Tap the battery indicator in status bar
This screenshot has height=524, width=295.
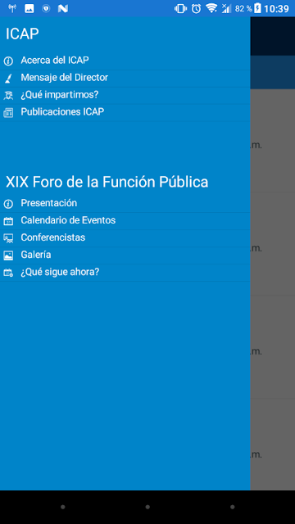click(x=257, y=8)
